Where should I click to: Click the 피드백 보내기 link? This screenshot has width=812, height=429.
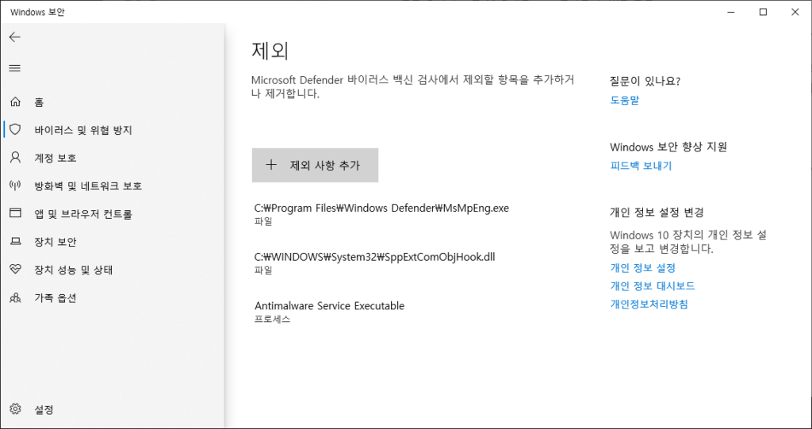pos(641,167)
